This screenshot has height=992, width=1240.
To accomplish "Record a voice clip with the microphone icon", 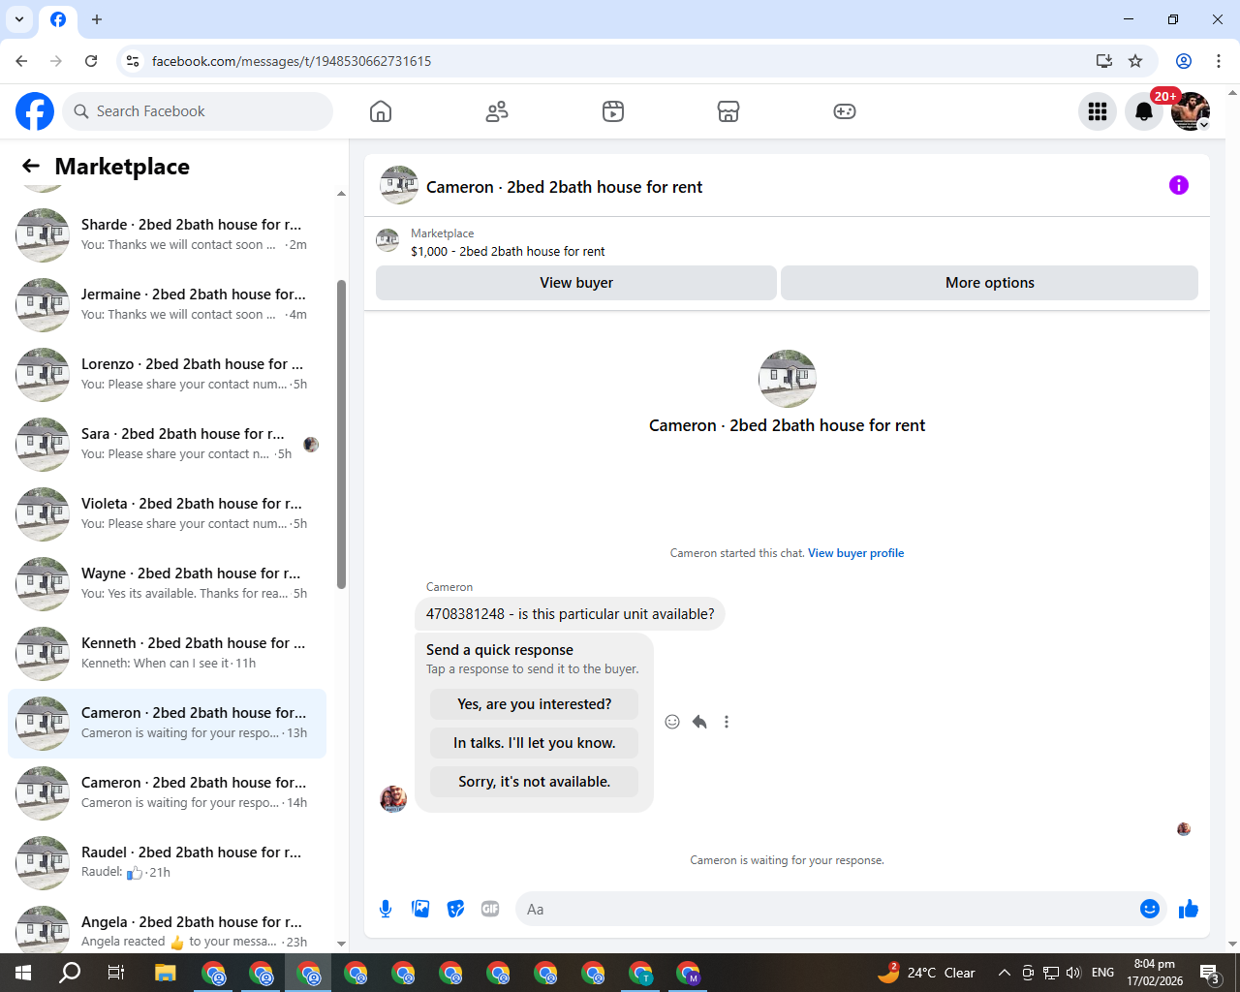I will pyautogui.click(x=386, y=909).
